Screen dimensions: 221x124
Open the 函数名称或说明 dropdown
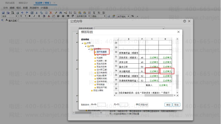point(130,28)
